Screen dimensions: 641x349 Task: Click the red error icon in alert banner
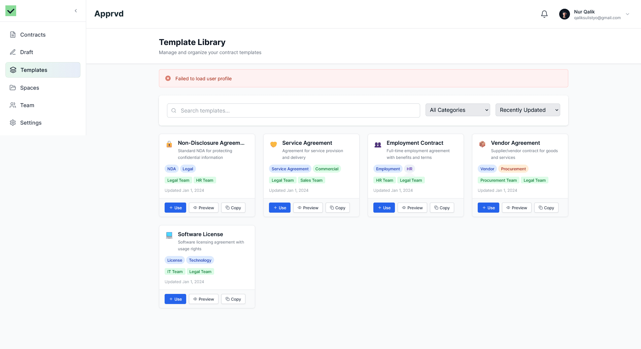[168, 78]
